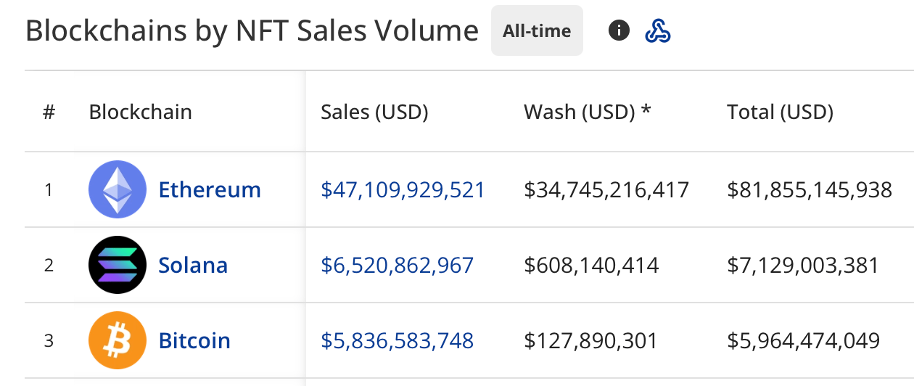This screenshot has width=914, height=386.
Task: Click Solana wash value $608,140,414
Action: tap(591, 266)
